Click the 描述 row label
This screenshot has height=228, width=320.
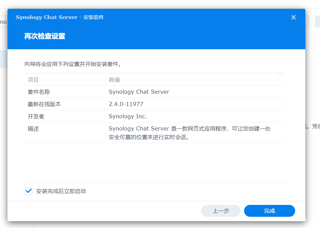click(33, 128)
